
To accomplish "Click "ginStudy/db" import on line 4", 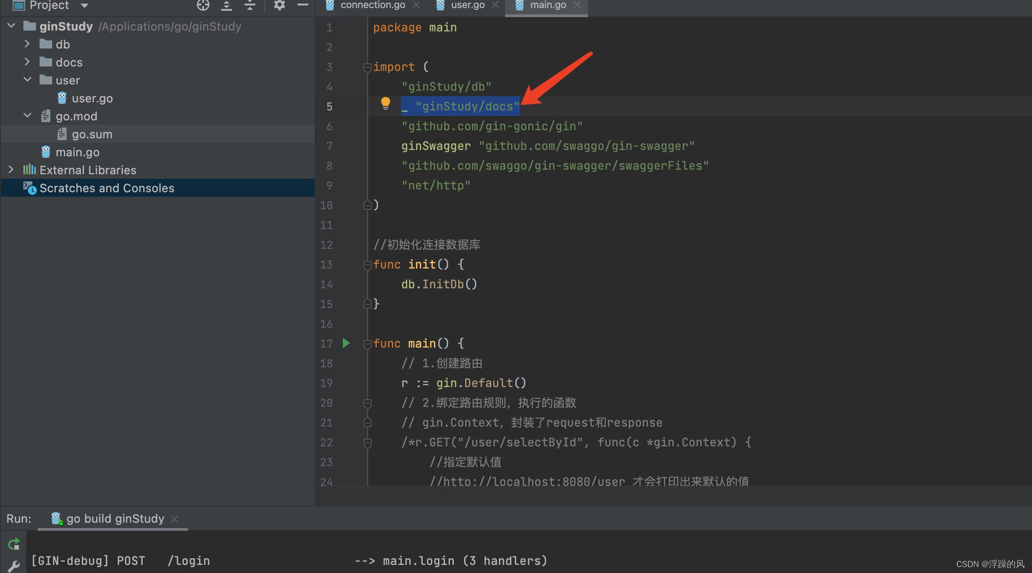I will (446, 87).
